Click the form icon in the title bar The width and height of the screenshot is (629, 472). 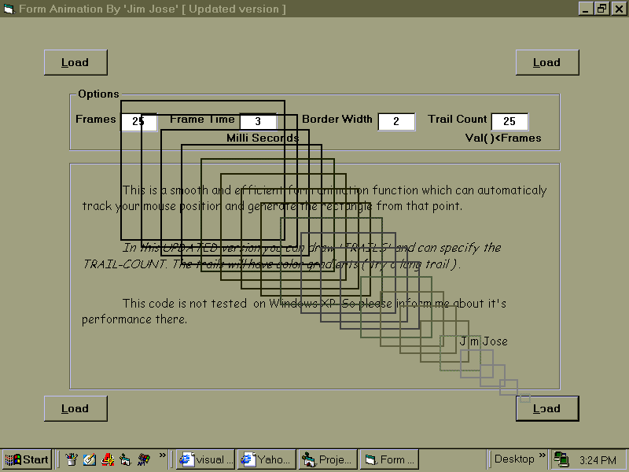(9, 9)
